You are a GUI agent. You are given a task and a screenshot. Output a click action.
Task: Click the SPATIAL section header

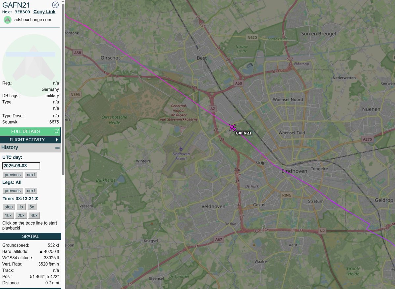(x=31, y=236)
